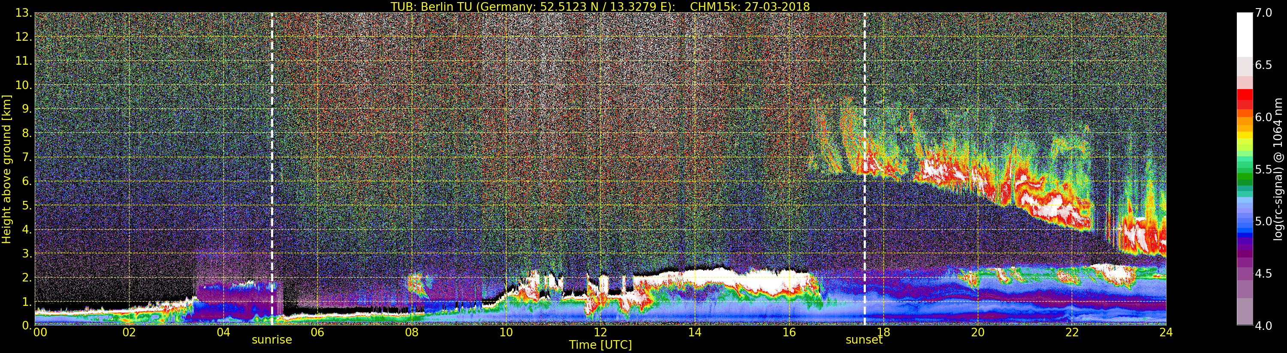Click the 'sunrise' label below the time axis
Viewport: 1287px width, 353px height.
tap(272, 340)
